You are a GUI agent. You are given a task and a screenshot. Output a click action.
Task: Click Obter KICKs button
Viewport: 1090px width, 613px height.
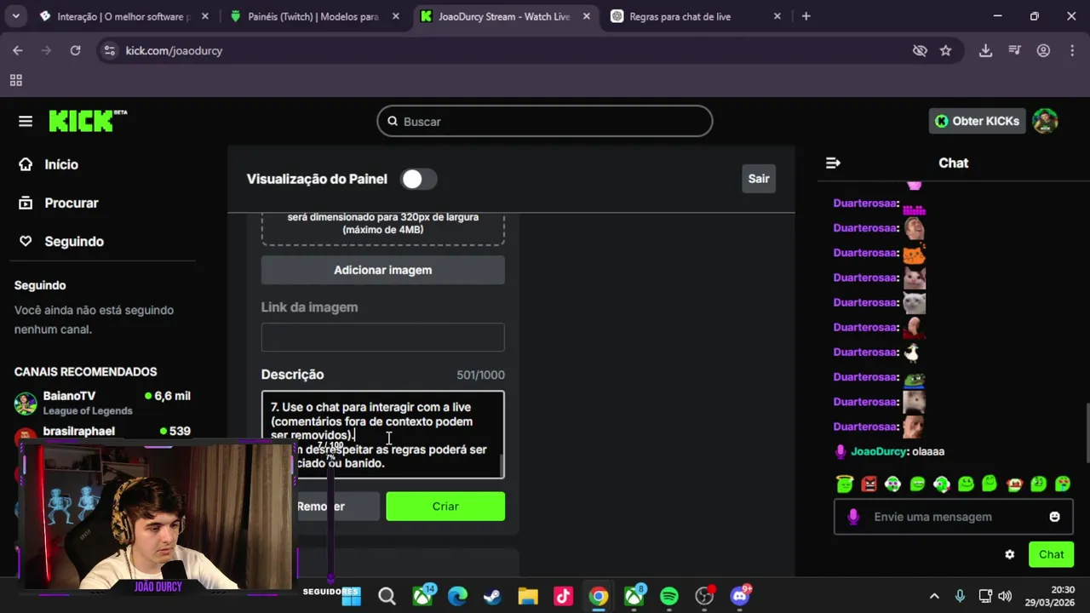(x=977, y=121)
